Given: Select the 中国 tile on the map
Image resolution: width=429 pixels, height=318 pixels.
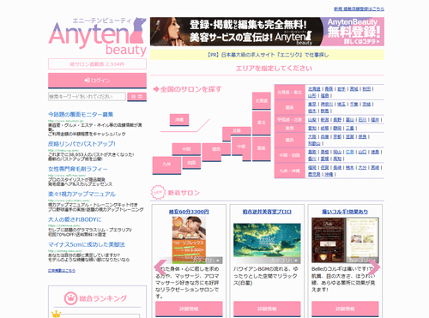Looking at the screenshot, I should pos(186,149).
